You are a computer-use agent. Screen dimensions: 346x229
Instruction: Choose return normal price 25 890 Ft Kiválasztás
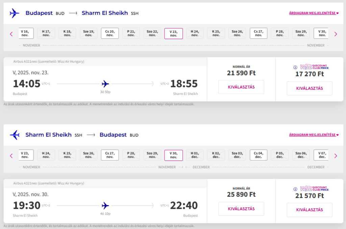[x=241, y=209]
